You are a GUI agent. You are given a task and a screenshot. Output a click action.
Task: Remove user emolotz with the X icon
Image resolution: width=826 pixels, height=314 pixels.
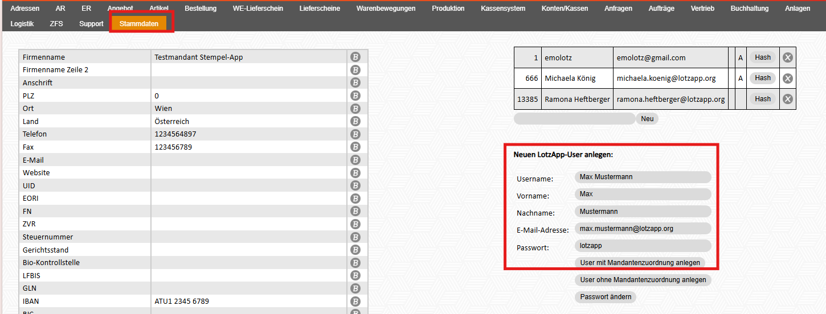click(x=788, y=57)
